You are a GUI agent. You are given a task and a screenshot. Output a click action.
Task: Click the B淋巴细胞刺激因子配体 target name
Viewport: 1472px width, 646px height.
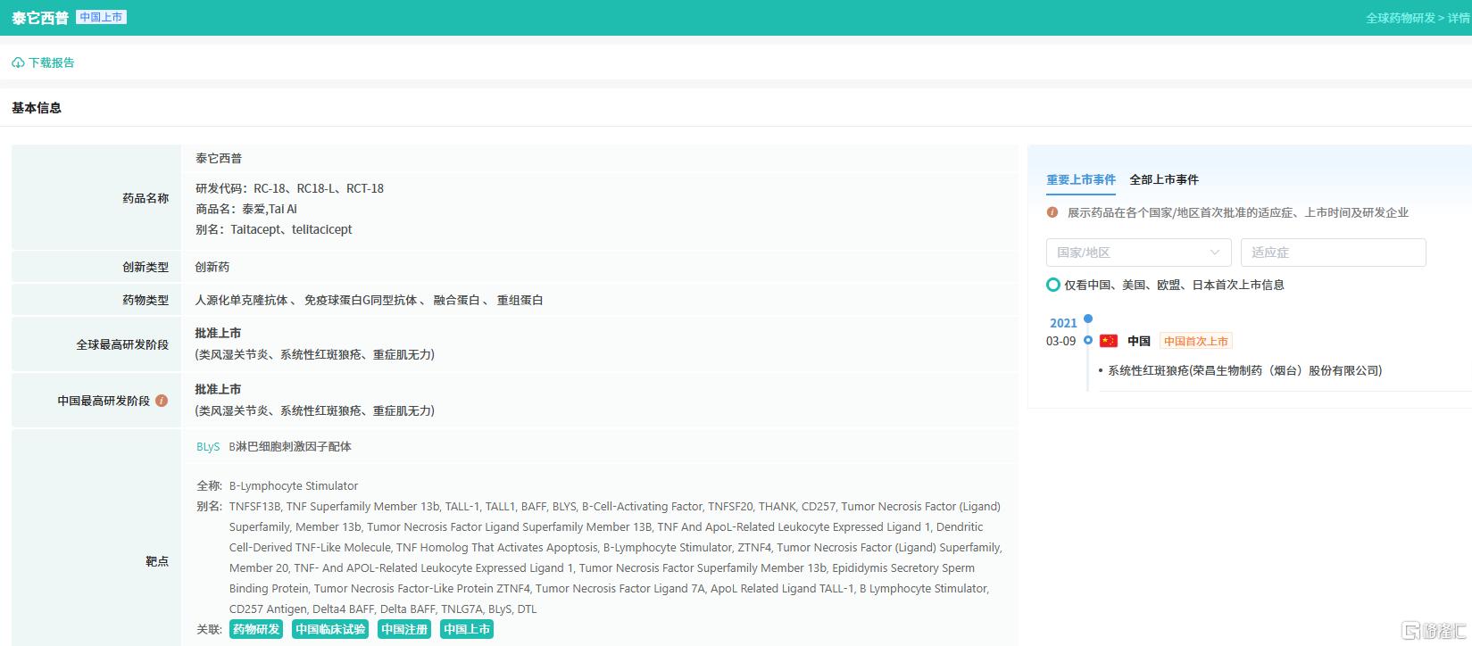[290, 446]
